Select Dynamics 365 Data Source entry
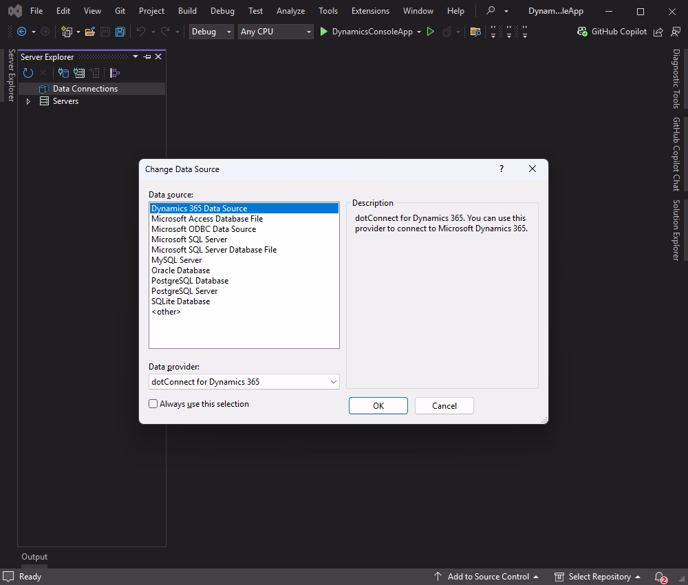688x585 pixels. 244,209
